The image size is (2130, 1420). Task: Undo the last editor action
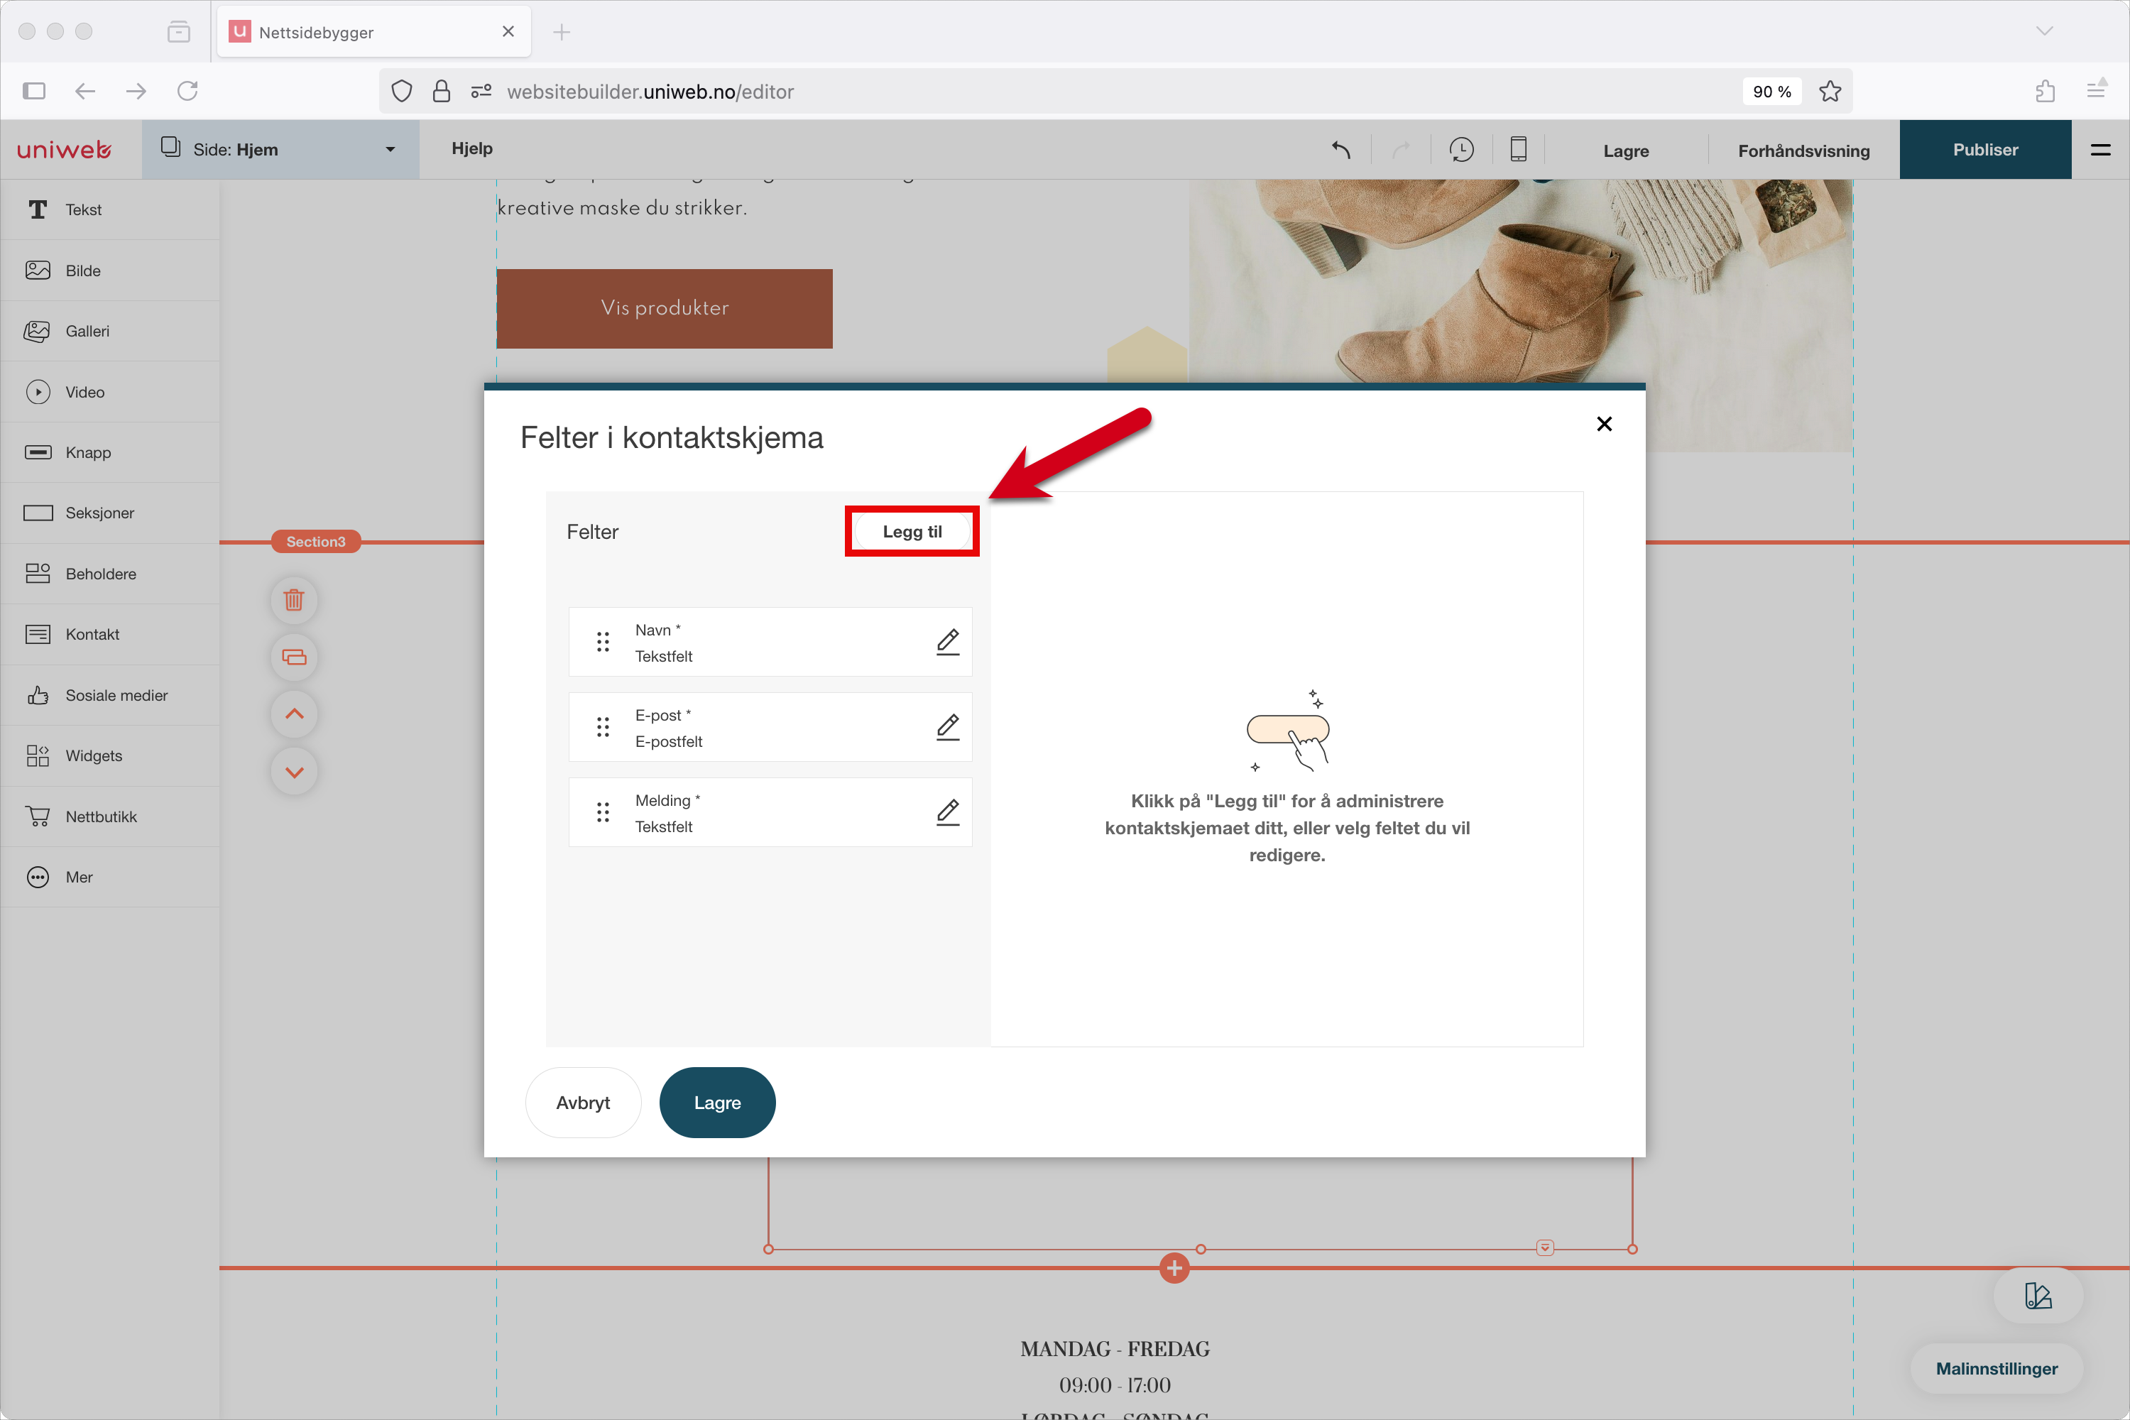(x=1341, y=149)
